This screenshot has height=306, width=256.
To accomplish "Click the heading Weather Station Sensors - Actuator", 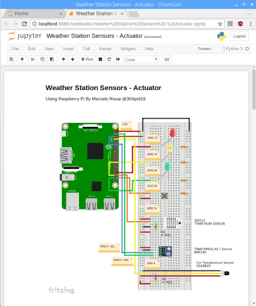I will (x=103, y=88).
